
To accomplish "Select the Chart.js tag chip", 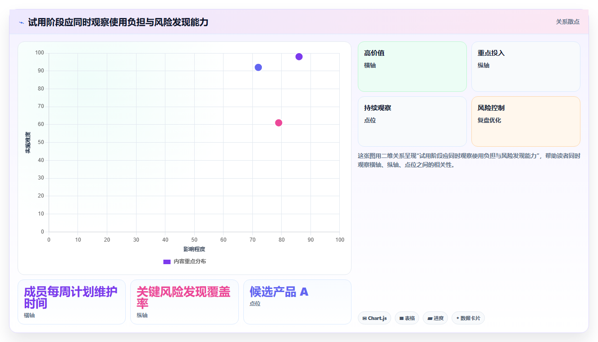I will pos(374,318).
